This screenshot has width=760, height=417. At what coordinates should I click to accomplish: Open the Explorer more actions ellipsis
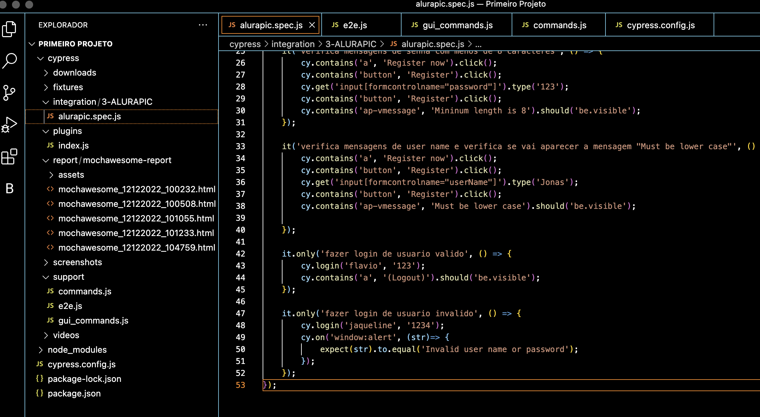point(203,25)
